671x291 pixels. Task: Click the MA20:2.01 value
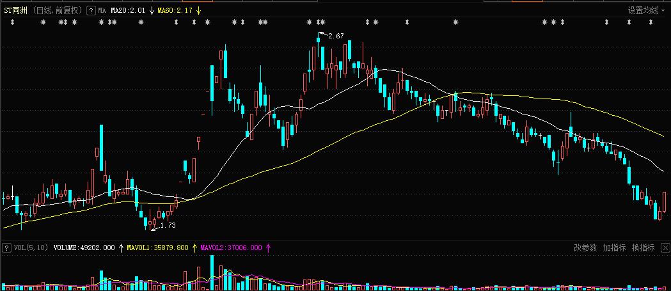click(128, 11)
